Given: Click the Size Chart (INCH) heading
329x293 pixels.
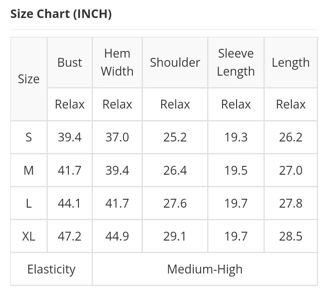Looking at the screenshot, I should point(61,14).
